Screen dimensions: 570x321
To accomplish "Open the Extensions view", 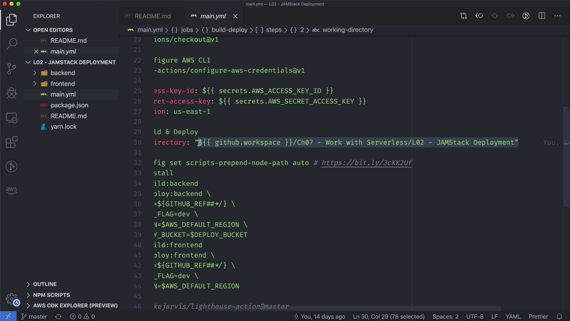I will [12, 142].
